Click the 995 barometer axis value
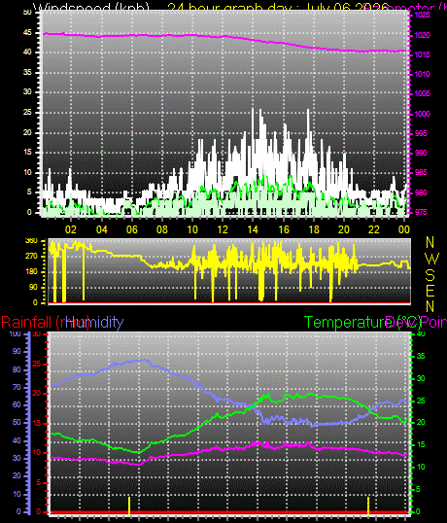The image size is (447, 523). point(421,133)
